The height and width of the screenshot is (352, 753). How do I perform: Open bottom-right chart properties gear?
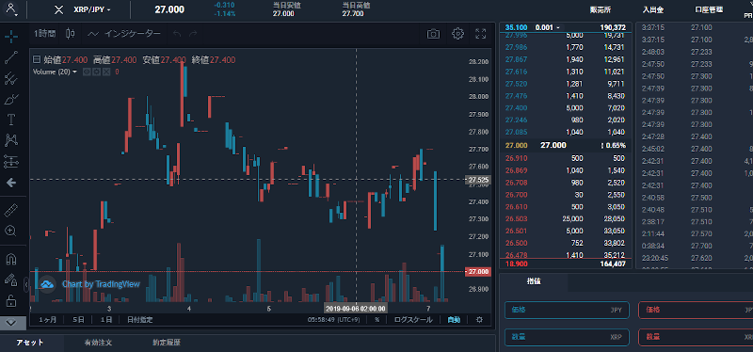coord(479,320)
